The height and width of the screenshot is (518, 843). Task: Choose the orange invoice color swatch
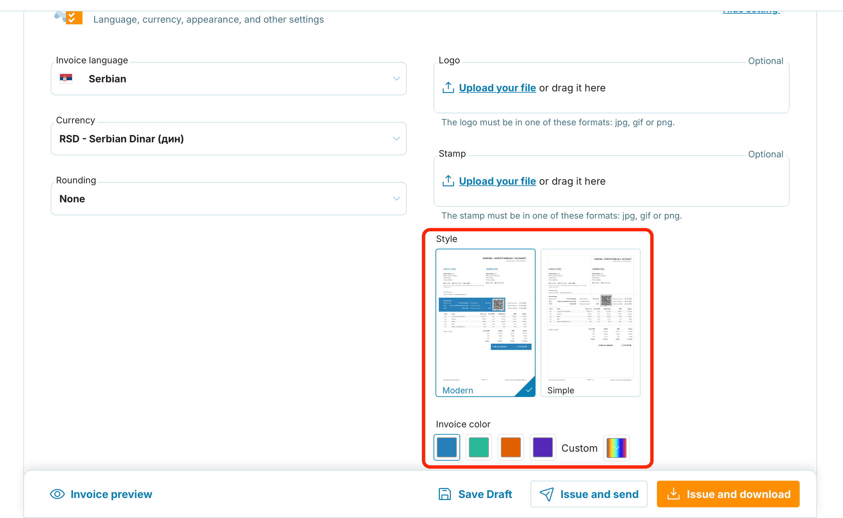tap(511, 447)
